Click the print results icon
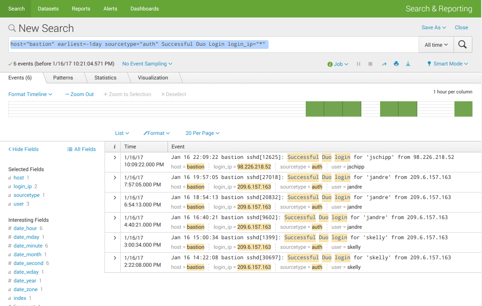 pyautogui.click(x=396, y=64)
